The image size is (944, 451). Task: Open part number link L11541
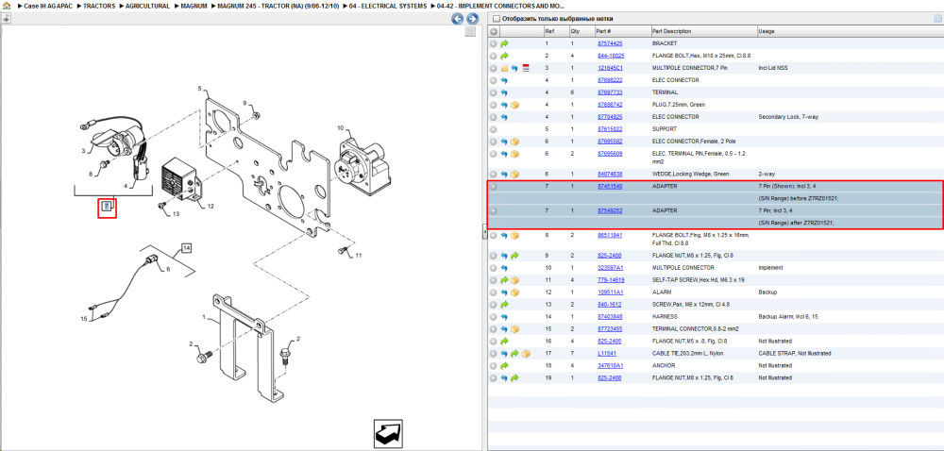pos(606,354)
